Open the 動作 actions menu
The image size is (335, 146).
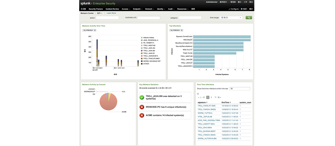point(99,13)
